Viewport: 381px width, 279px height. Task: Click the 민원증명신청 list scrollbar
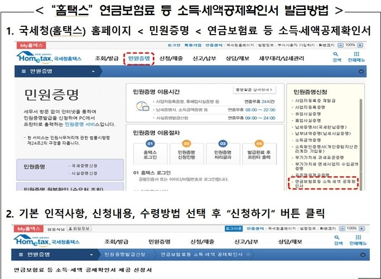click(x=360, y=145)
